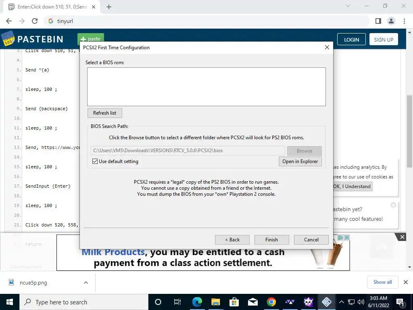Click the BIOS search path field
This screenshot has height=310, width=413.
188,151
